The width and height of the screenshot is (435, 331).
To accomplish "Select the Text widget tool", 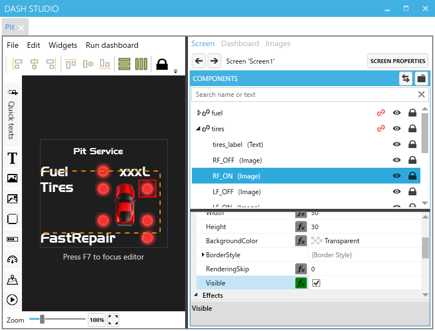I will point(12,158).
